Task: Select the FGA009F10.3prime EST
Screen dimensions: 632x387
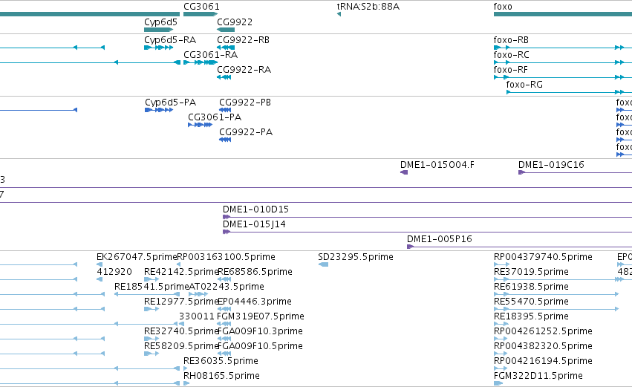Action: pyautogui.click(x=260, y=332)
